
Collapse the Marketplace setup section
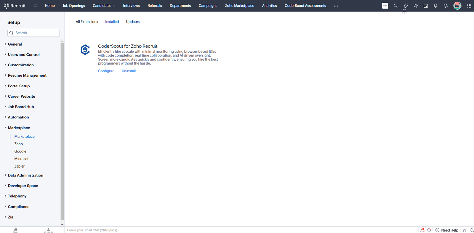tap(19, 128)
